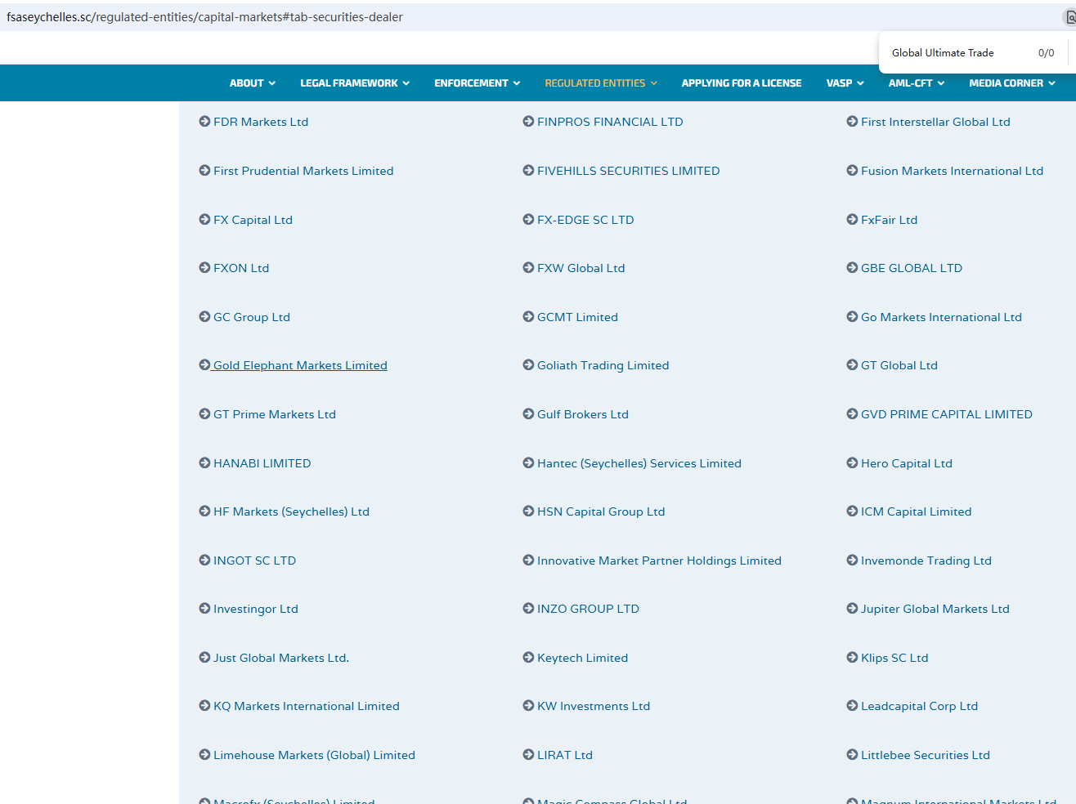Click the arrow icon next to HSN Capital Group Ltd
The width and height of the screenshot is (1076, 804).
(x=528, y=511)
